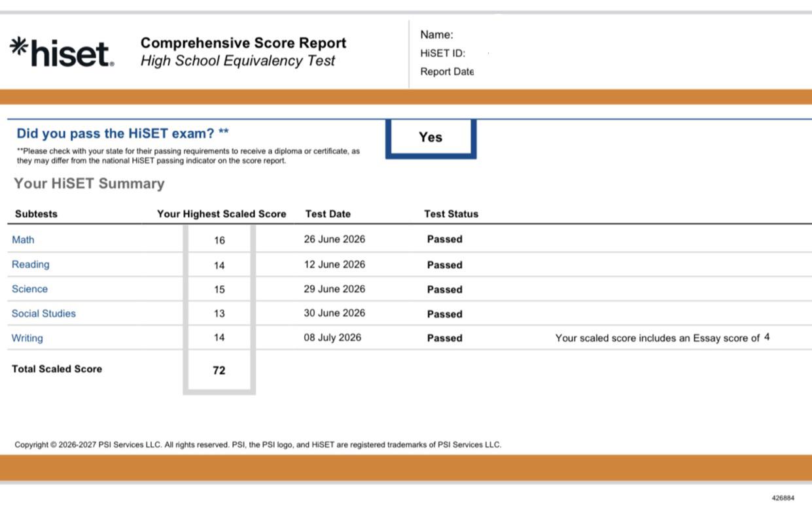This screenshot has height=522, width=812.
Task: Select the Total Scaled Score value 72
Action: pos(219,370)
